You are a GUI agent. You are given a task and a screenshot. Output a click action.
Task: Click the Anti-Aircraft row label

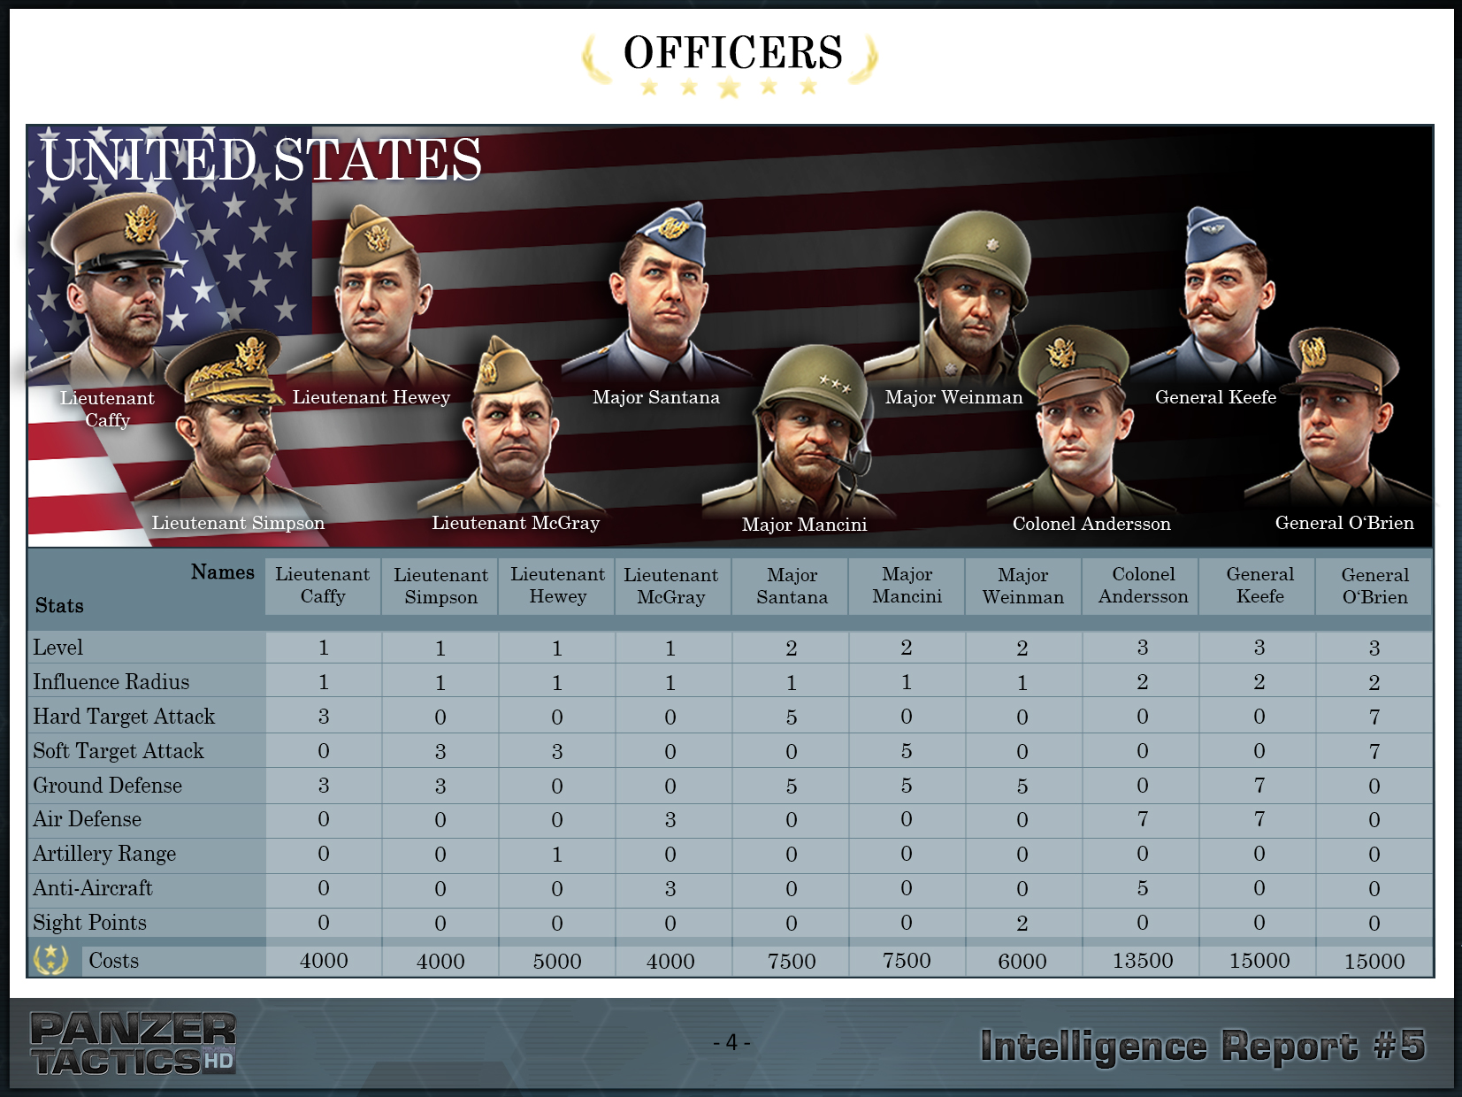click(x=93, y=888)
